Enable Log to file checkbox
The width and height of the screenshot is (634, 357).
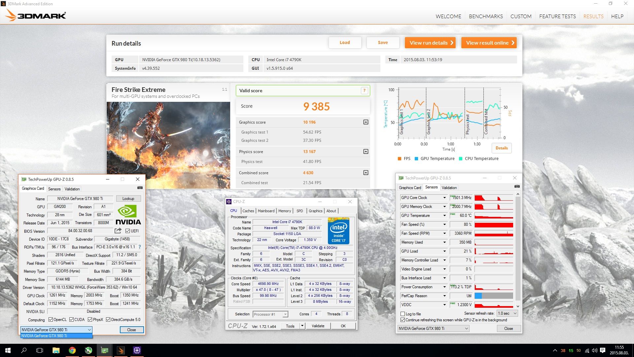[403, 314]
